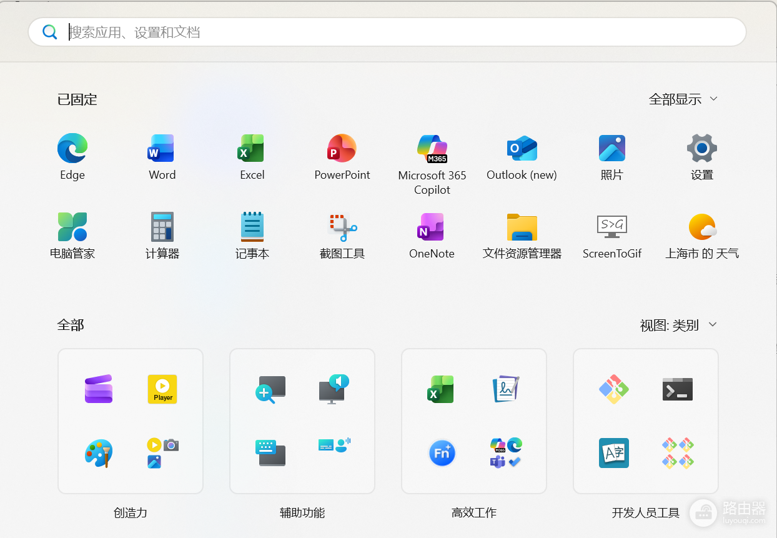Click the 全部 section heading
This screenshot has height=538, width=777.
[x=71, y=325]
